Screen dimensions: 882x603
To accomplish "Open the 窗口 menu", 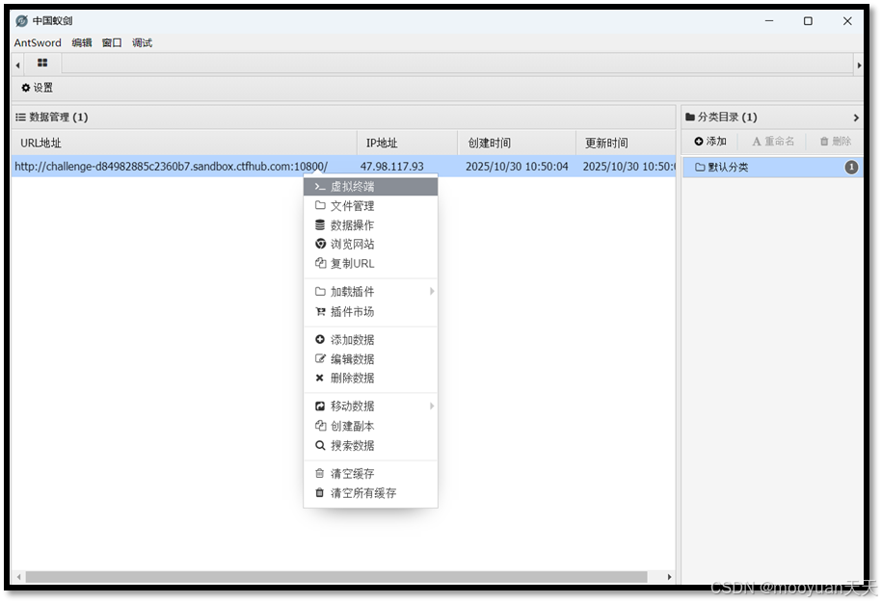I will pyautogui.click(x=112, y=42).
